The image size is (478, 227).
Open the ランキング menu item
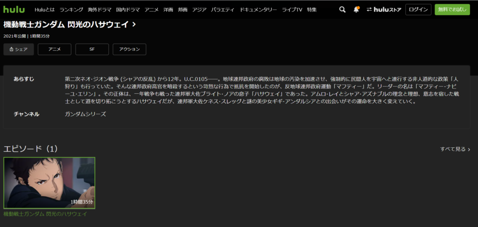point(71,10)
